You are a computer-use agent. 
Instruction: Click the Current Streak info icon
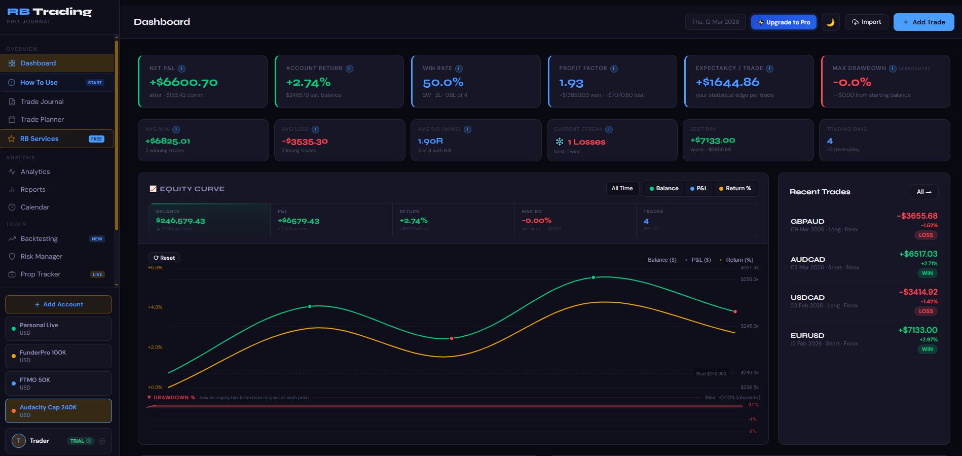(609, 129)
